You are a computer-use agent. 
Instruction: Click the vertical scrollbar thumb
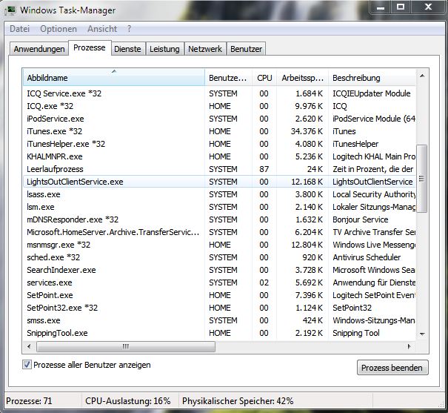pos(422,179)
